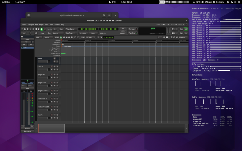This screenshot has height=151, width=242.
Task: Arm record on Upright Direct track
Action: point(52,83)
